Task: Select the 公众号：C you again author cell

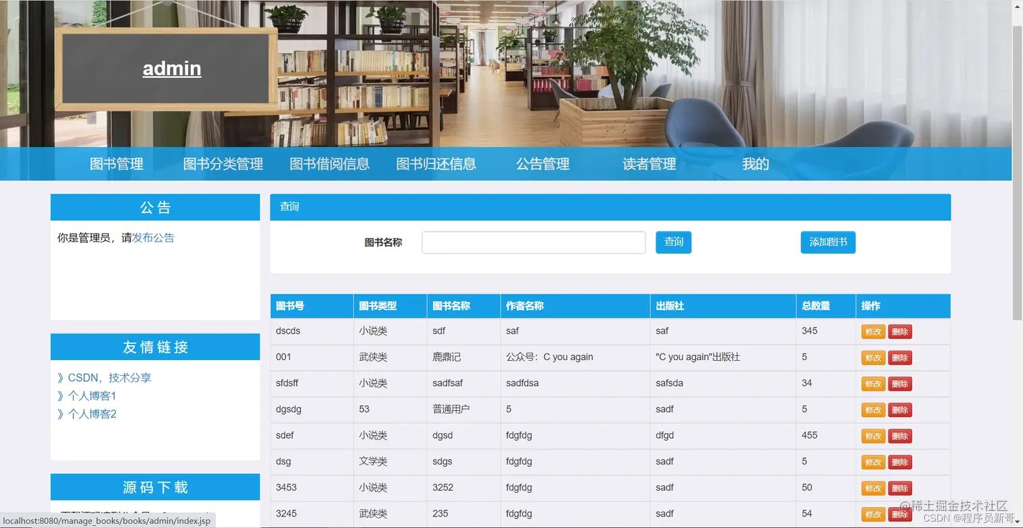Action: click(576, 357)
